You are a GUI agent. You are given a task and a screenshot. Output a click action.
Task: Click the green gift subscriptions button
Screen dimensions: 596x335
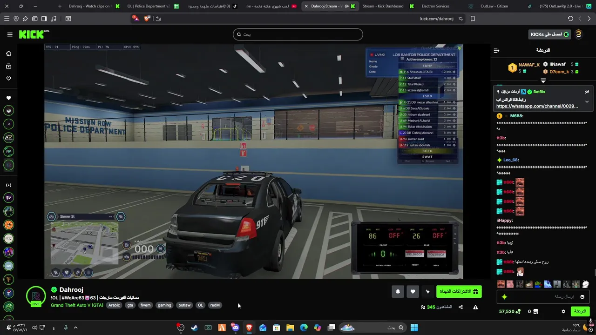pos(459,292)
